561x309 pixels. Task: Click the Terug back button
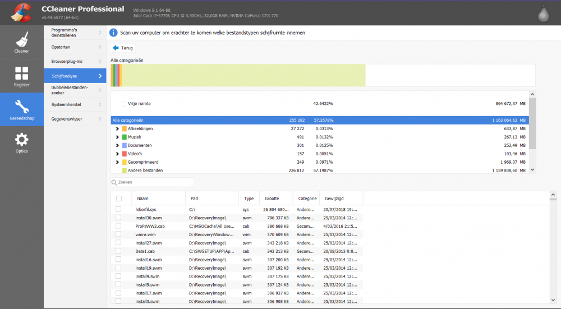click(x=123, y=48)
